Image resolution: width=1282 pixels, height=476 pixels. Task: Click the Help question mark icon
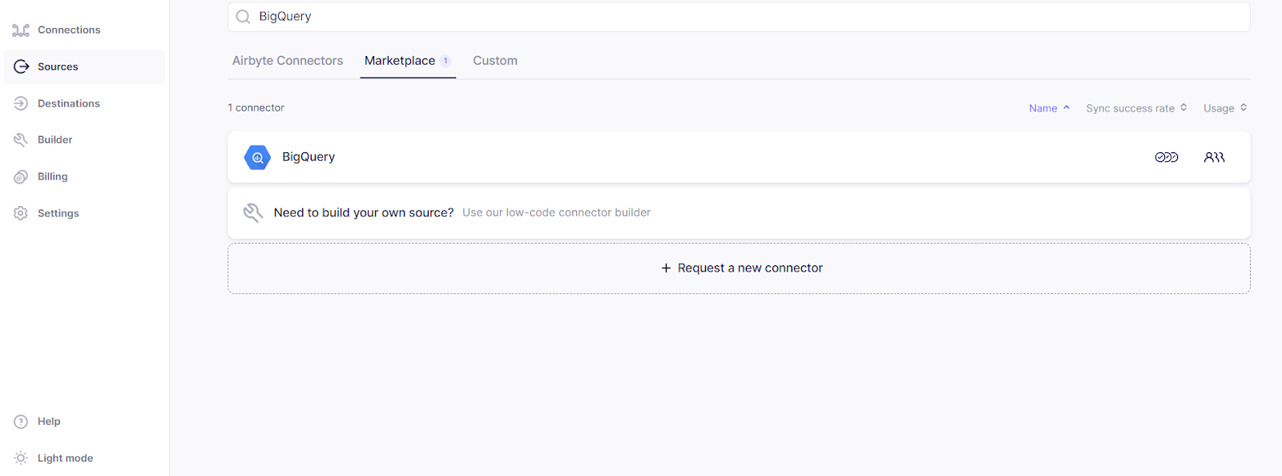[21, 422]
